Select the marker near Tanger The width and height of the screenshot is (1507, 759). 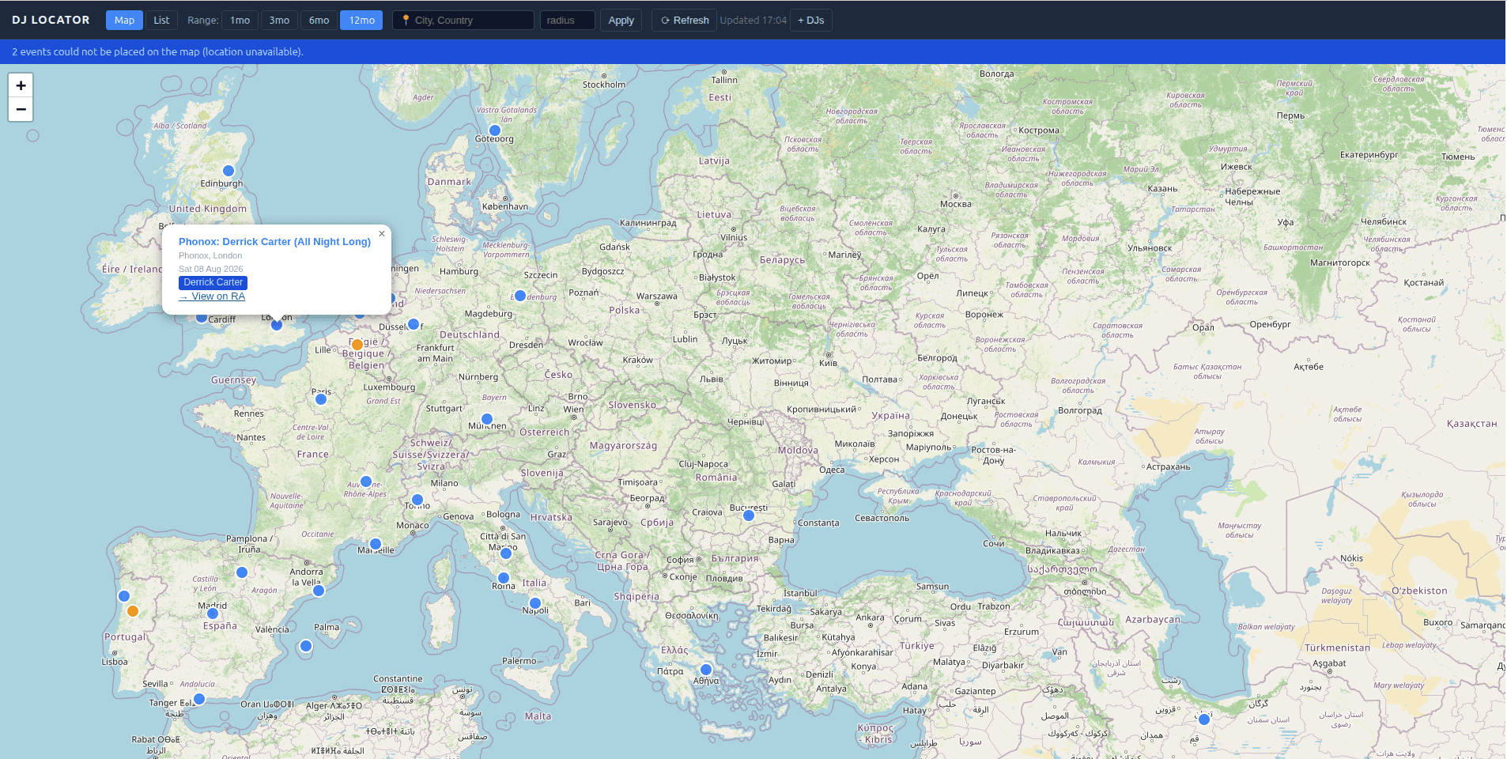pyautogui.click(x=199, y=699)
